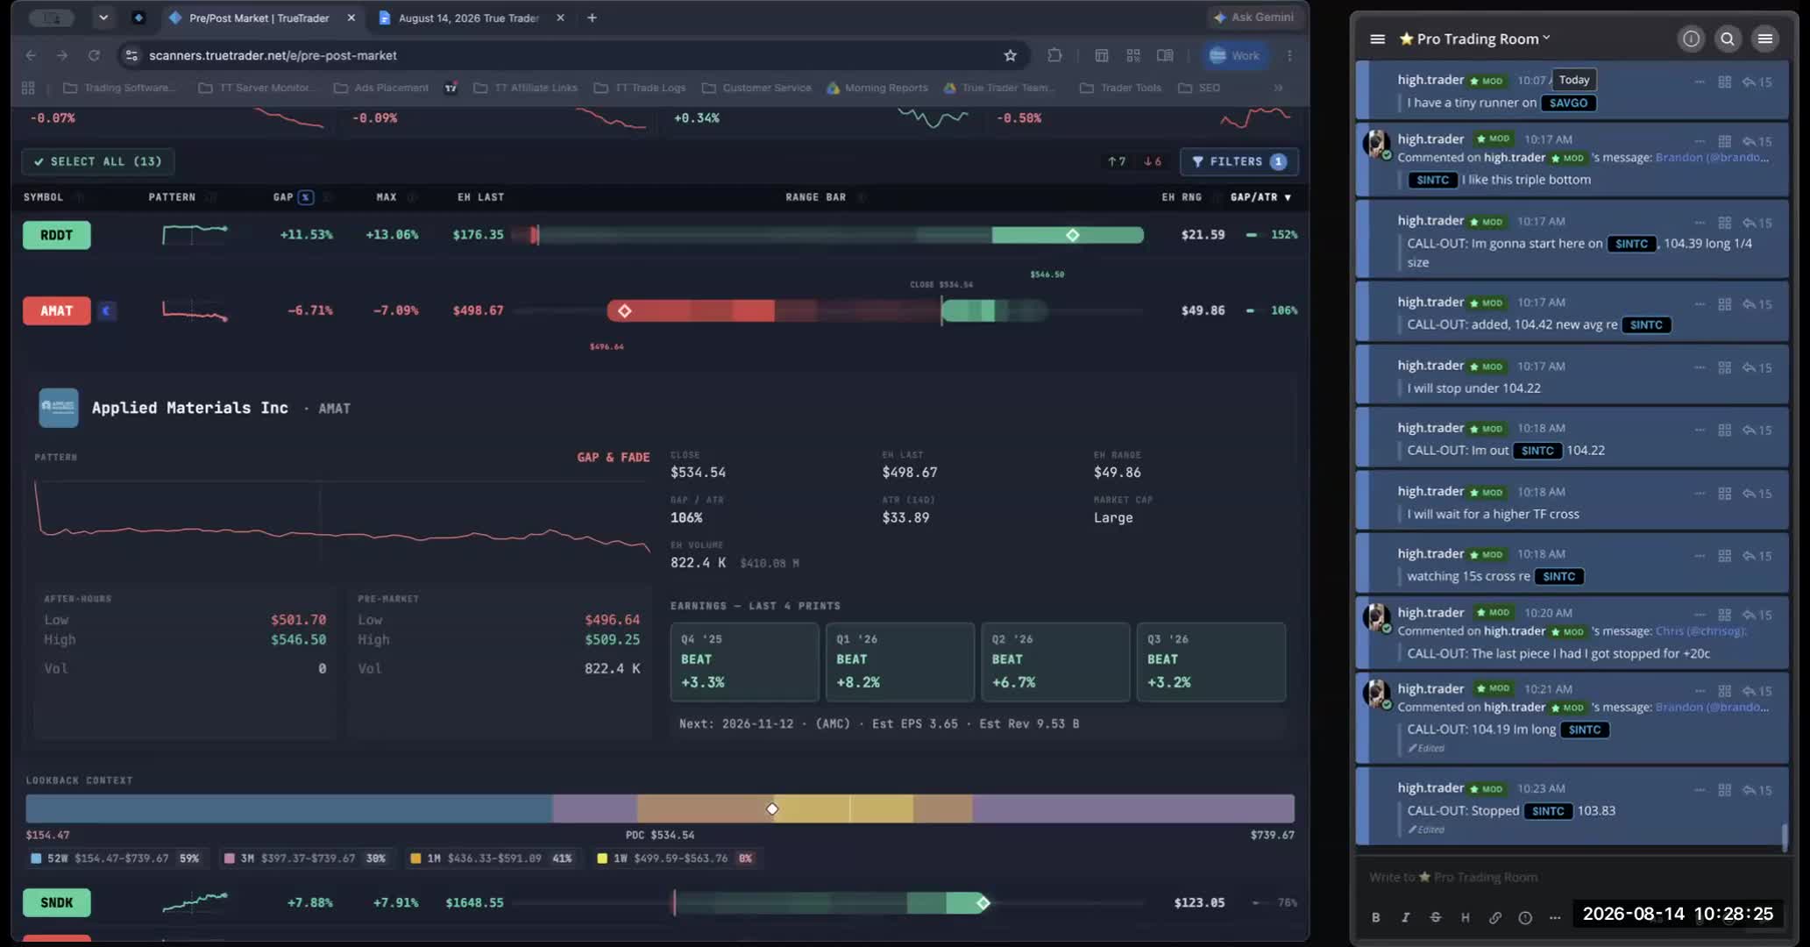
Task: Open the browser extensions puzzle icon
Action: (x=1054, y=55)
